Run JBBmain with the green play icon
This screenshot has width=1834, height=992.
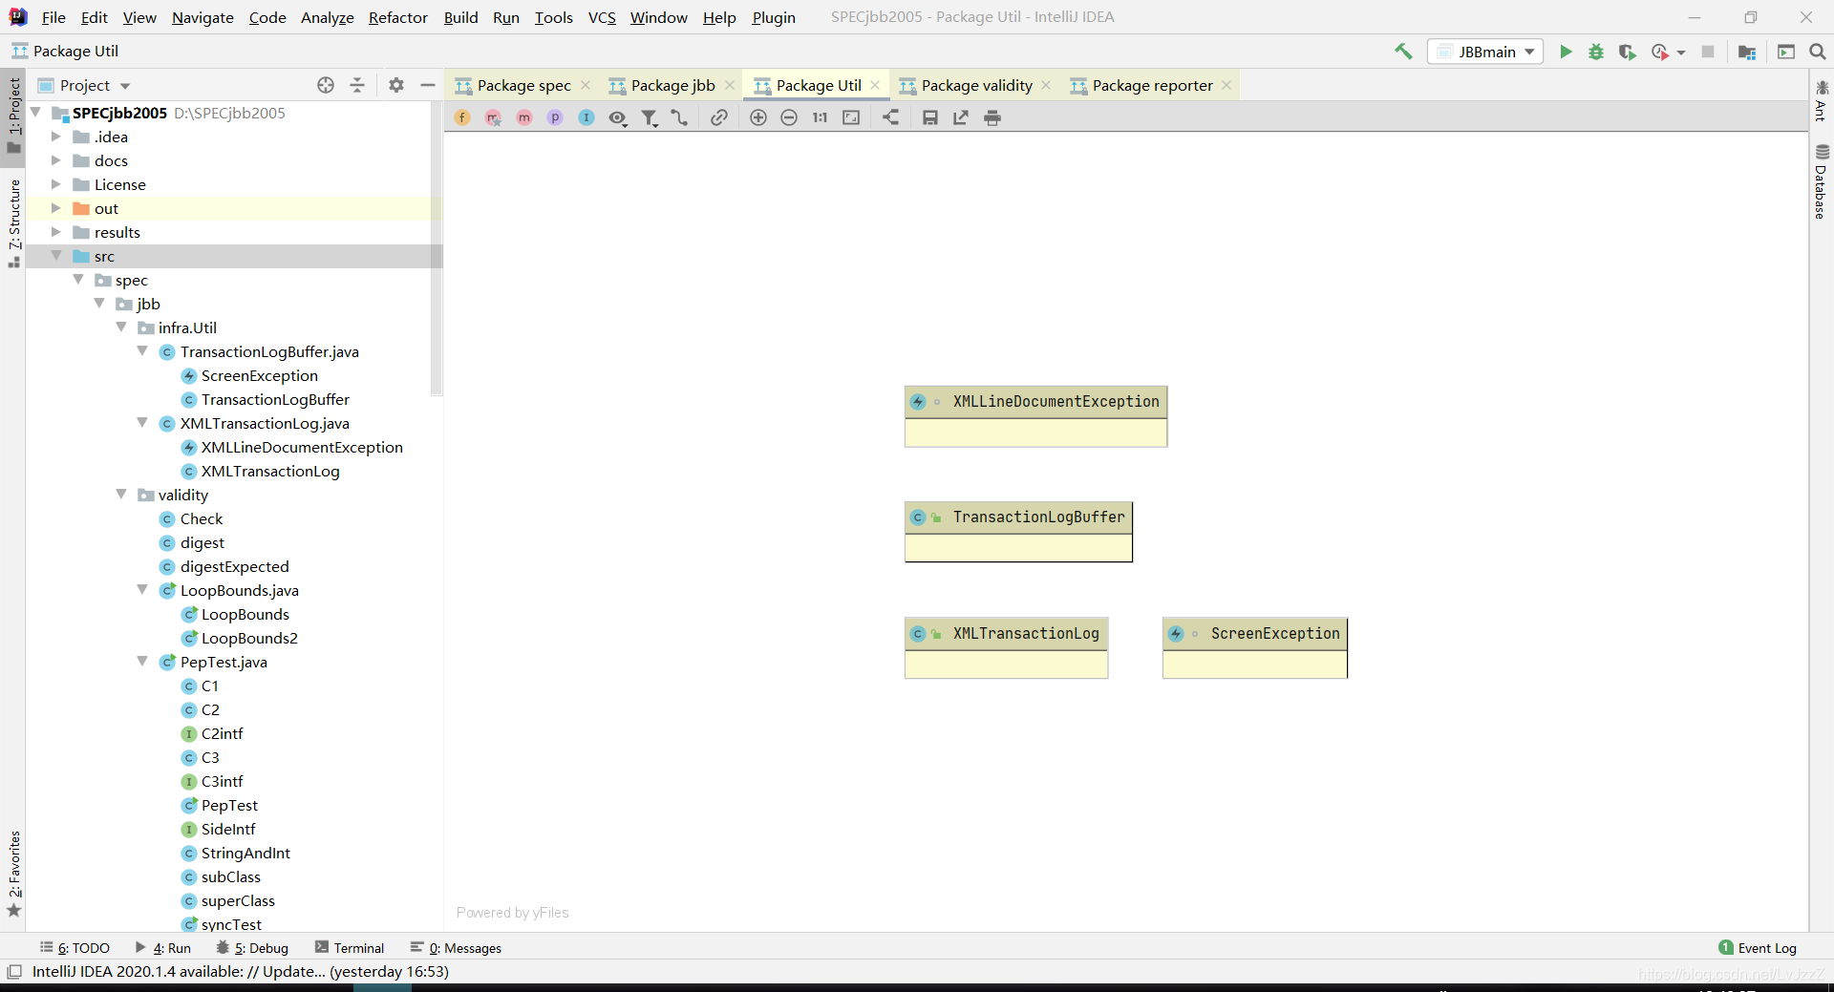[x=1566, y=52]
